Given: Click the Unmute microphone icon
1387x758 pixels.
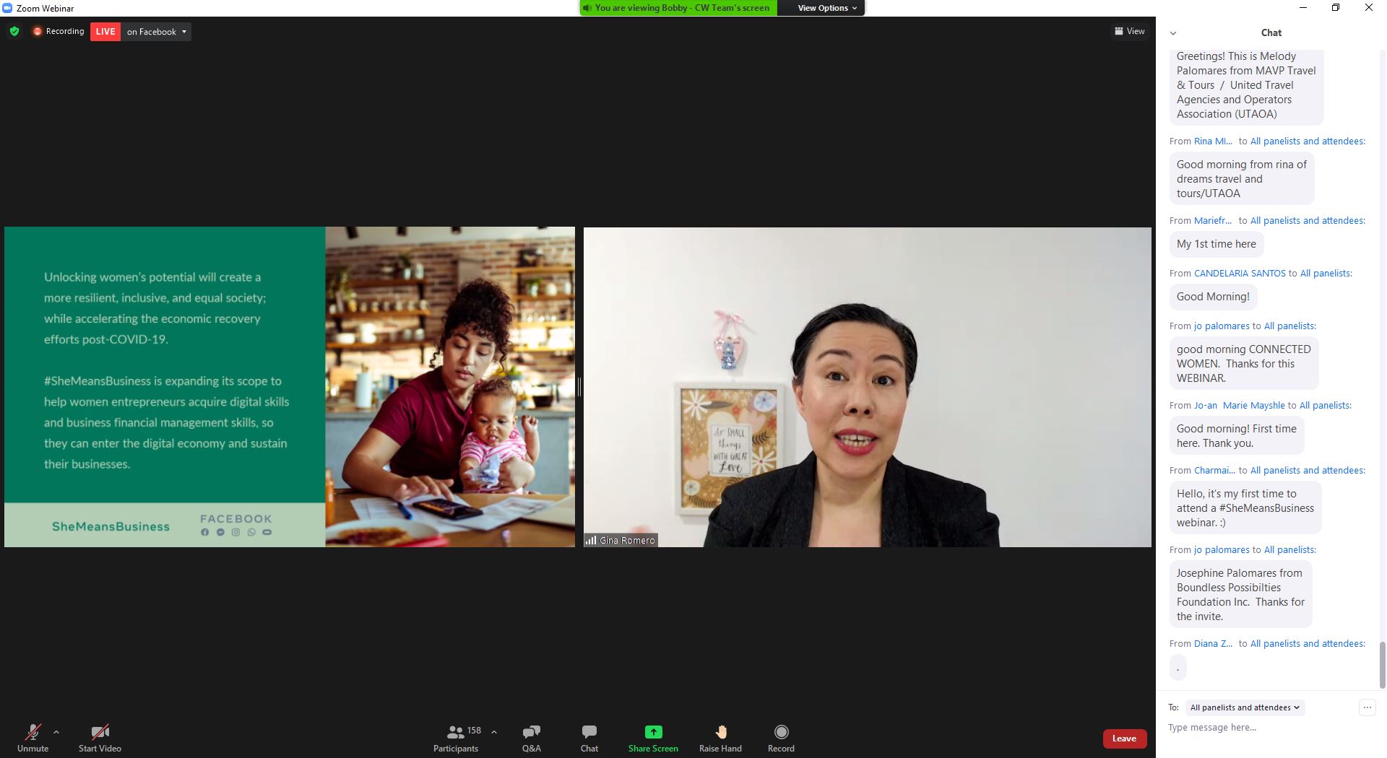Looking at the screenshot, I should point(33,732).
